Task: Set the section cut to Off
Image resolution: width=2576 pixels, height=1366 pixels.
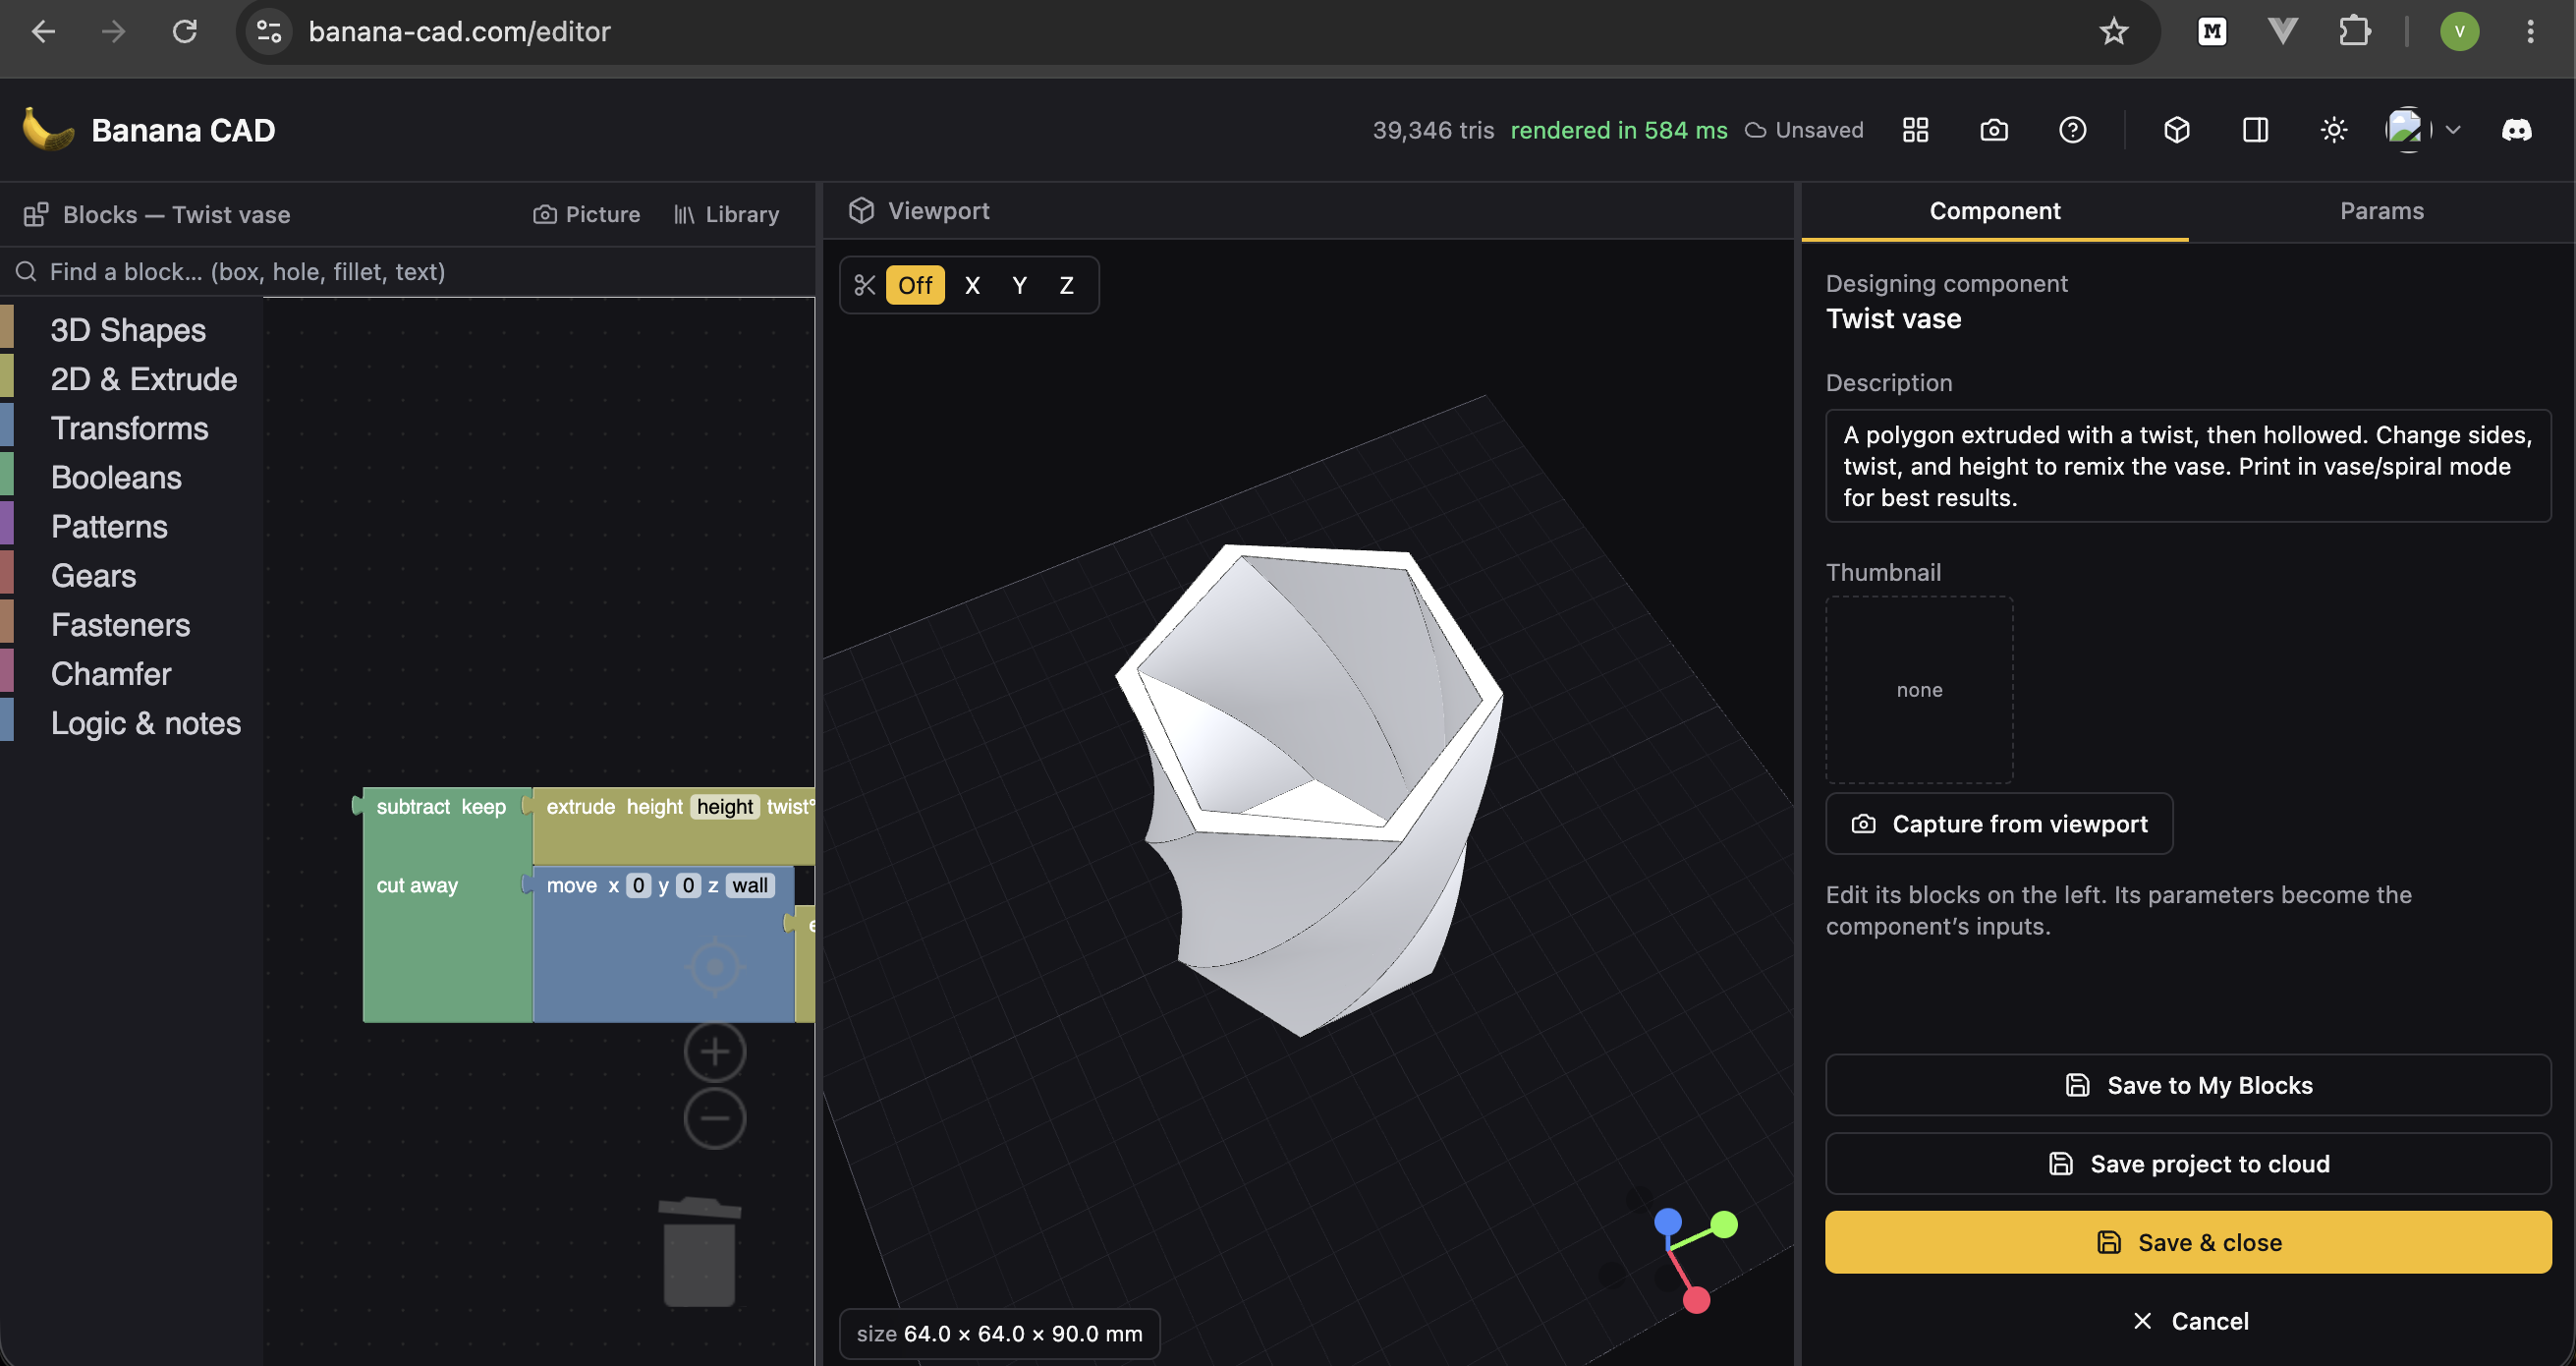Action: click(x=914, y=285)
